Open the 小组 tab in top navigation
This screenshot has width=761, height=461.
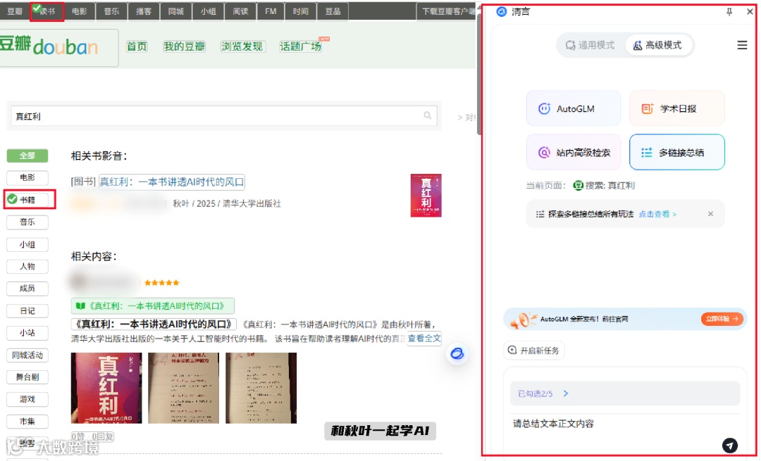pyautogui.click(x=208, y=12)
